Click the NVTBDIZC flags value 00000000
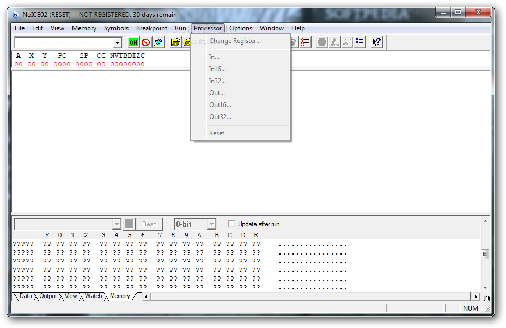 click(127, 64)
